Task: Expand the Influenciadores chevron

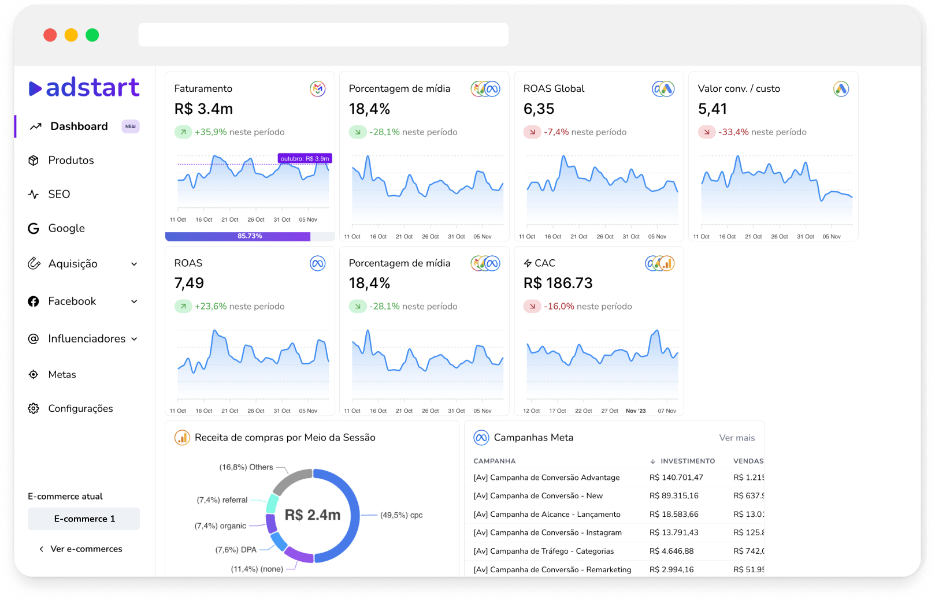Action: (x=134, y=339)
